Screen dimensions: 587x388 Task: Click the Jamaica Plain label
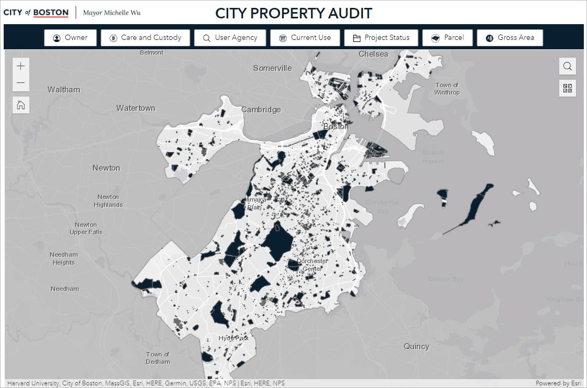click(x=254, y=204)
